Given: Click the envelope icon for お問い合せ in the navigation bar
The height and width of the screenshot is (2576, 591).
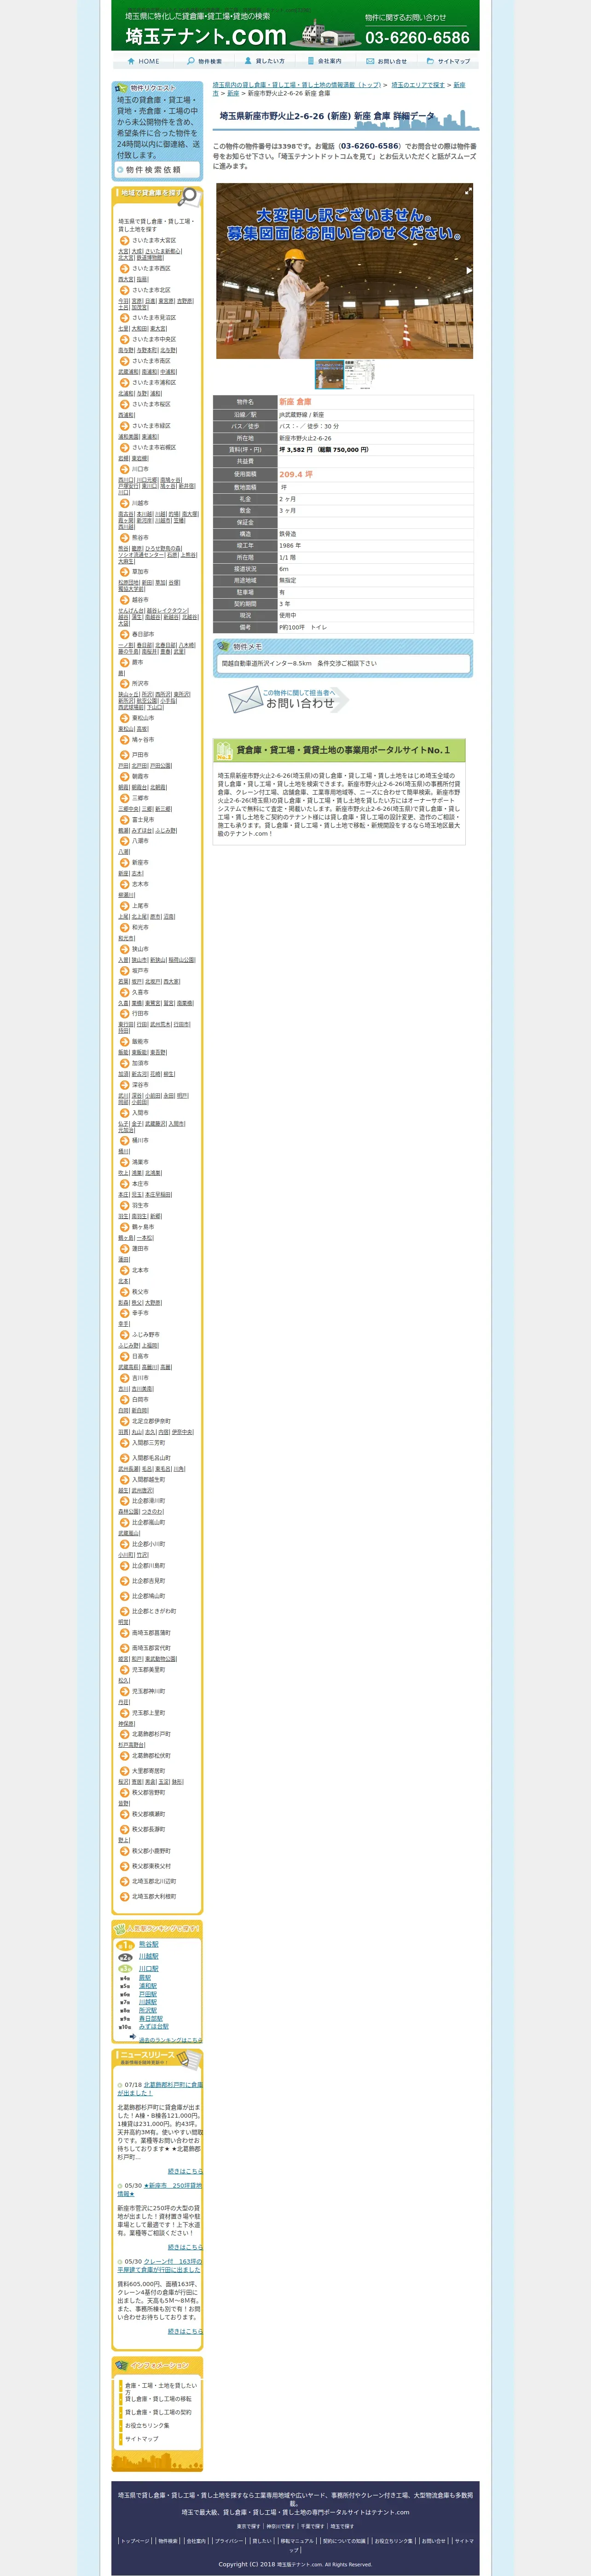Looking at the screenshot, I should click(x=370, y=61).
